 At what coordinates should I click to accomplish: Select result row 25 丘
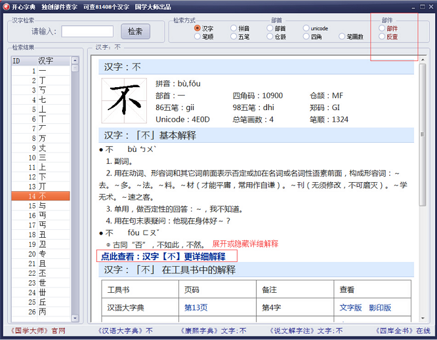(41, 302)
